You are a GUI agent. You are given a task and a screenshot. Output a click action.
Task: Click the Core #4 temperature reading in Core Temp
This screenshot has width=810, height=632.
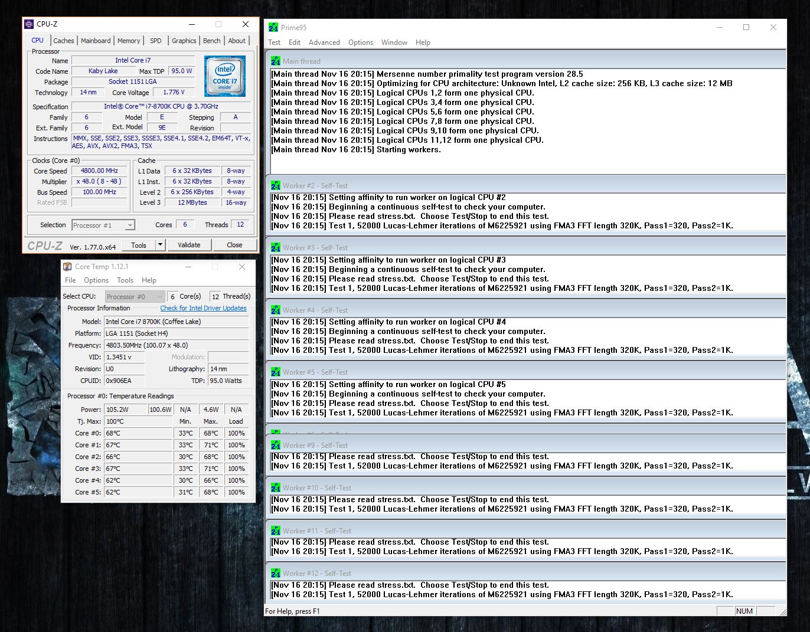139,480
